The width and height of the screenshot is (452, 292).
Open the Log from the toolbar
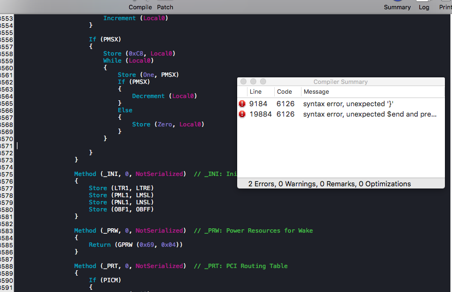tap(424, 5)
